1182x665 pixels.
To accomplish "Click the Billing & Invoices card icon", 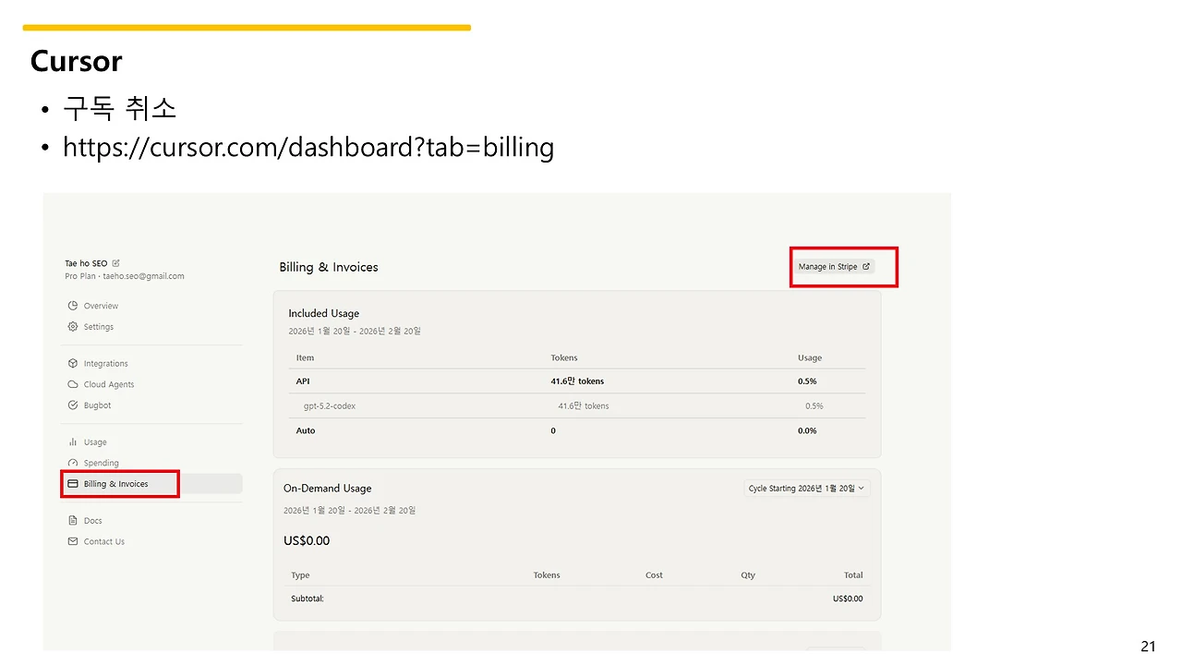I will coord(73,484).
